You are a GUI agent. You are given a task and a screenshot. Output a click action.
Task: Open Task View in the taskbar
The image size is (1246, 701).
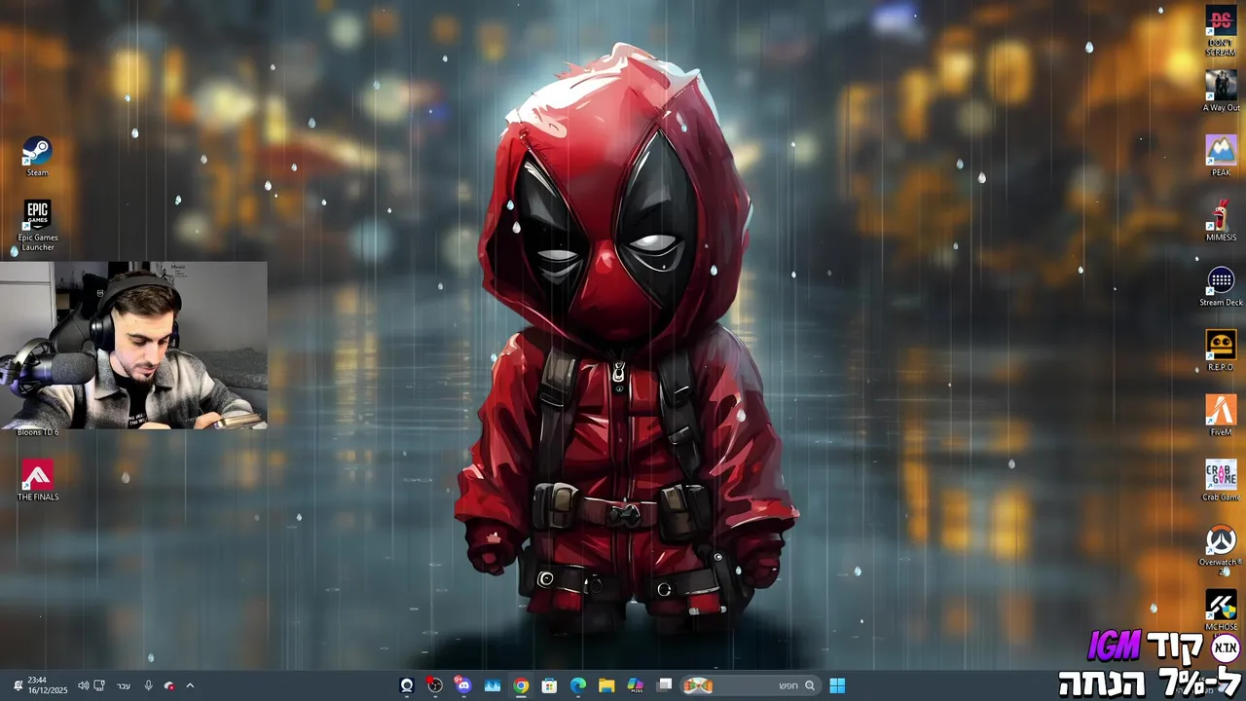pyautogui.click(x=665, y=685)
